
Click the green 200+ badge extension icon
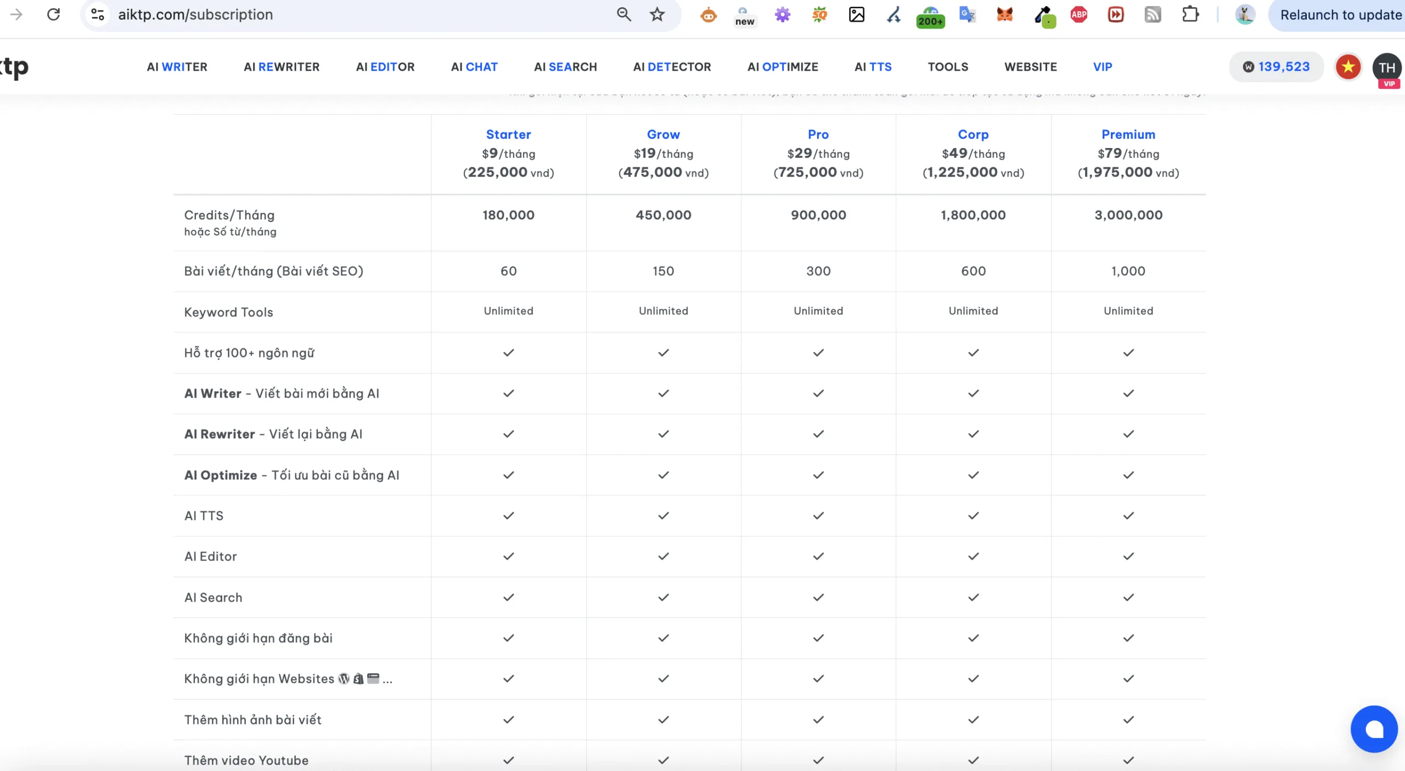click(930, 16)
